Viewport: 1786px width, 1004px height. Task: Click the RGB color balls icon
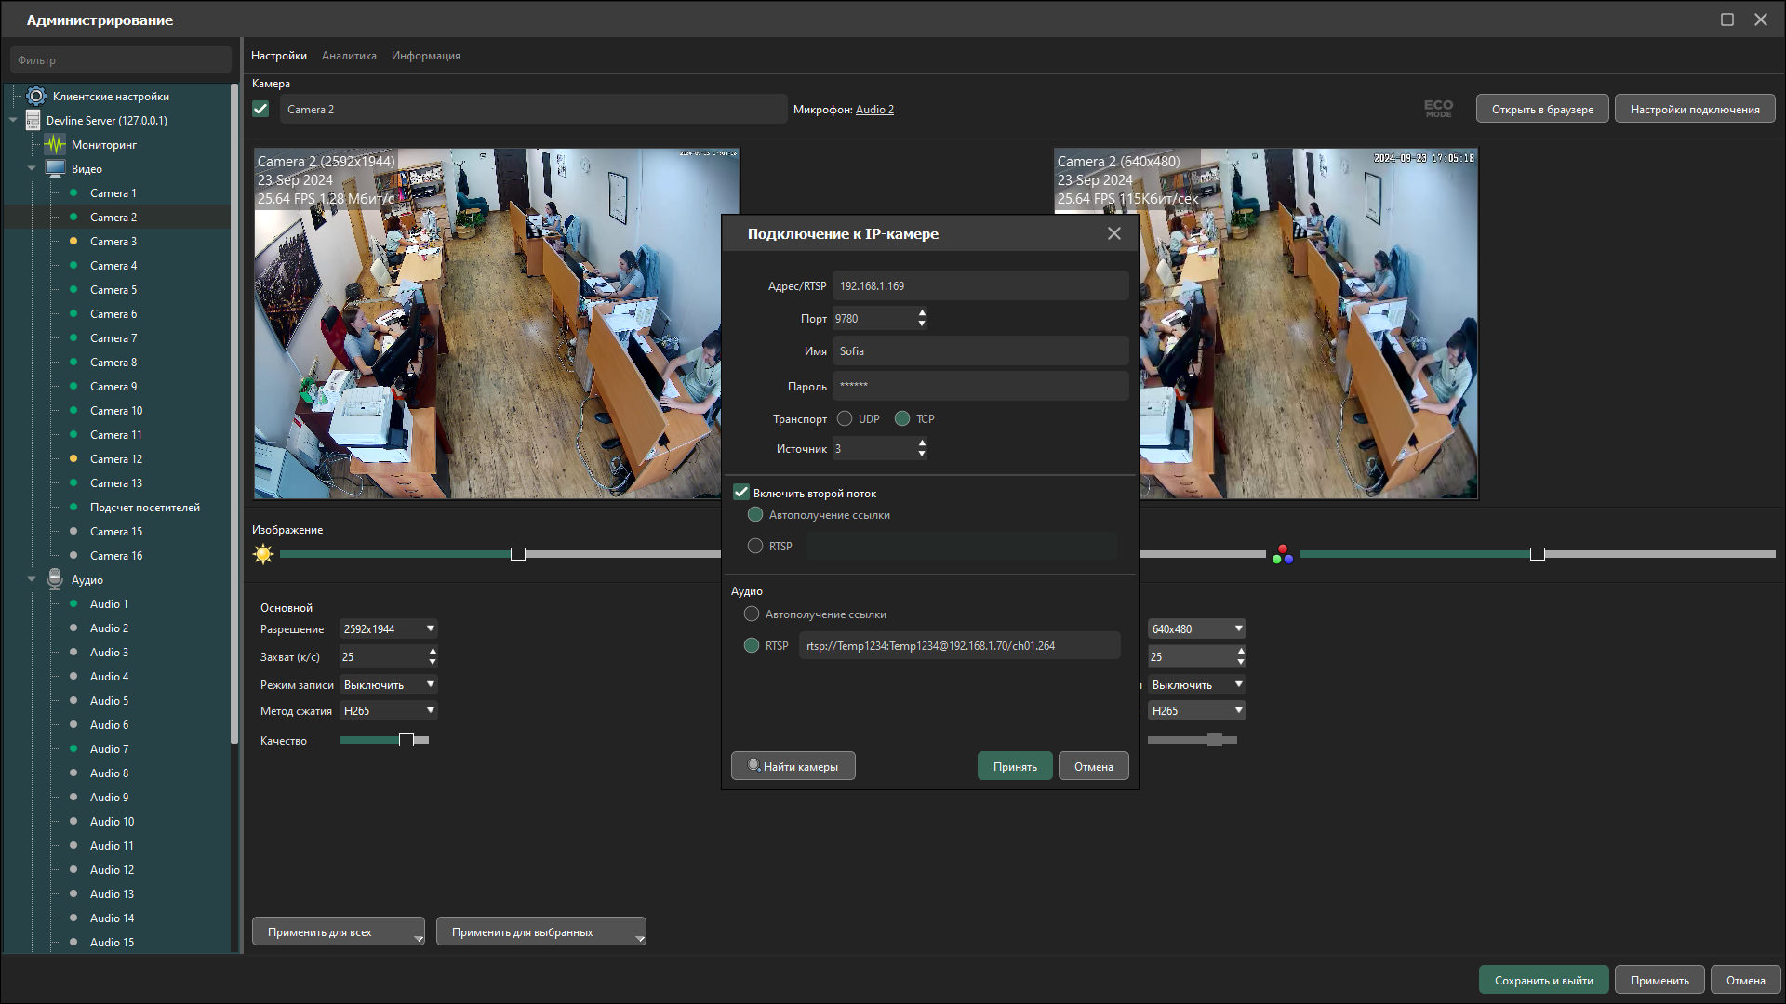[1282, 555]
